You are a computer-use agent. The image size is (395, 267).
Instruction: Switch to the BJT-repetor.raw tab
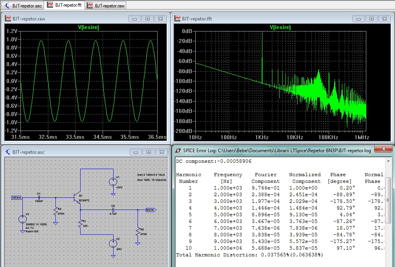(x=105, y=6)
